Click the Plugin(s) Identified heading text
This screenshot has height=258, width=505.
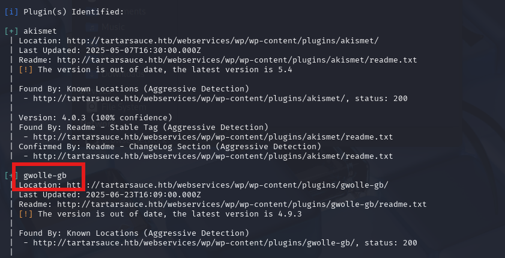coord(73,12)
